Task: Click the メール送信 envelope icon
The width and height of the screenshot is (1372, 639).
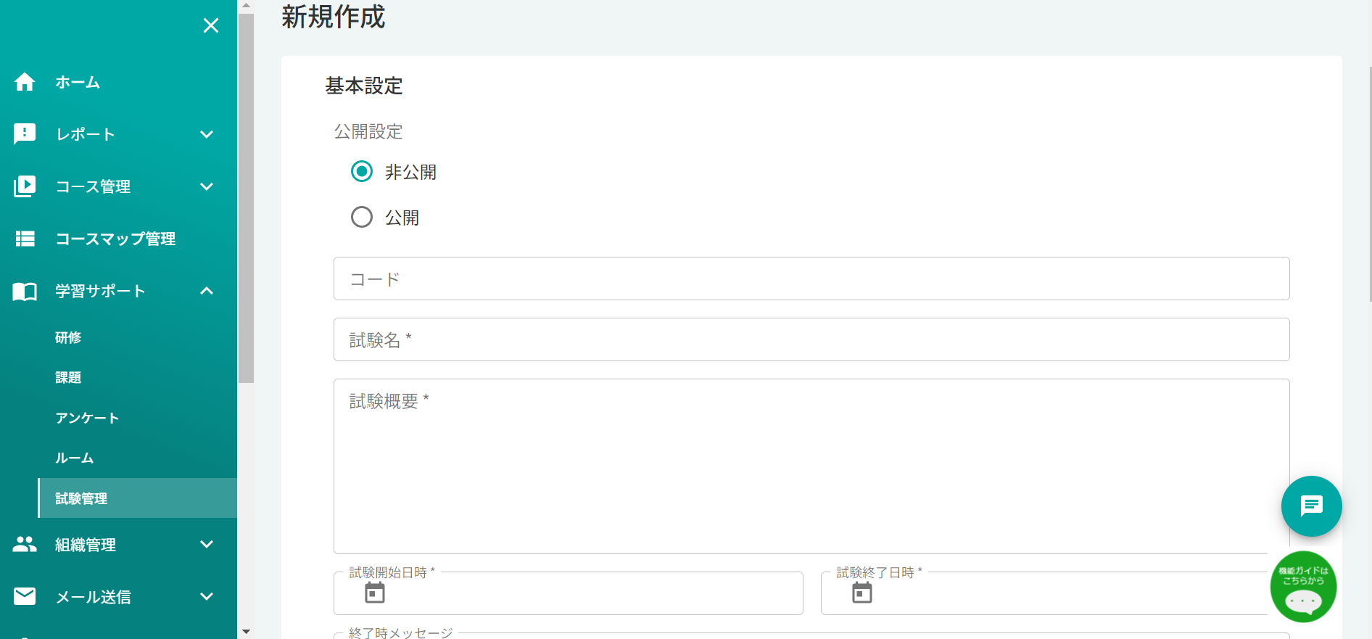Action: coord(25,596)
